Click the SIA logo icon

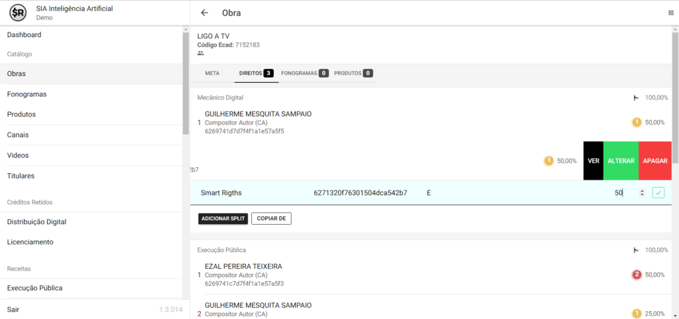(x=21, y=13)
